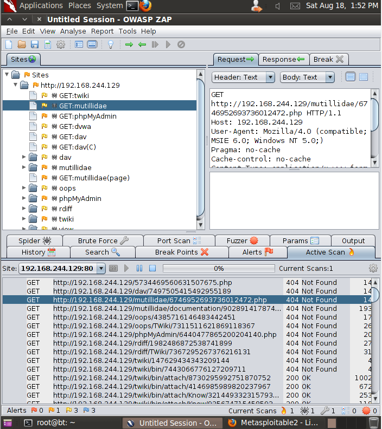The width and height of the screenshot is (382, 429).
Task: Click the light bulb toolbar icon
Action: 111,44
